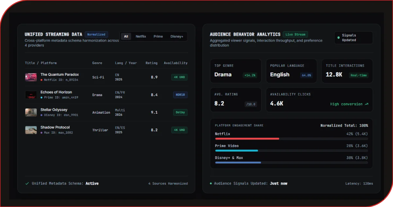Click the +14.2% genre change badge
This screenshot has height=207, width=393.
[250, 75]
